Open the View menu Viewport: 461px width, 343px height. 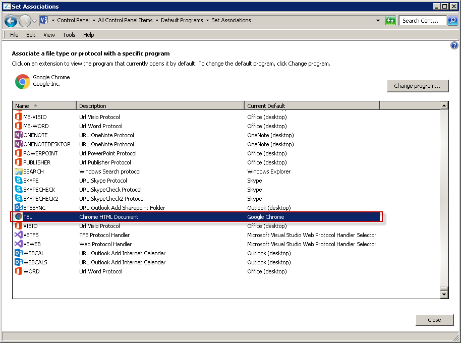point(49,35)
